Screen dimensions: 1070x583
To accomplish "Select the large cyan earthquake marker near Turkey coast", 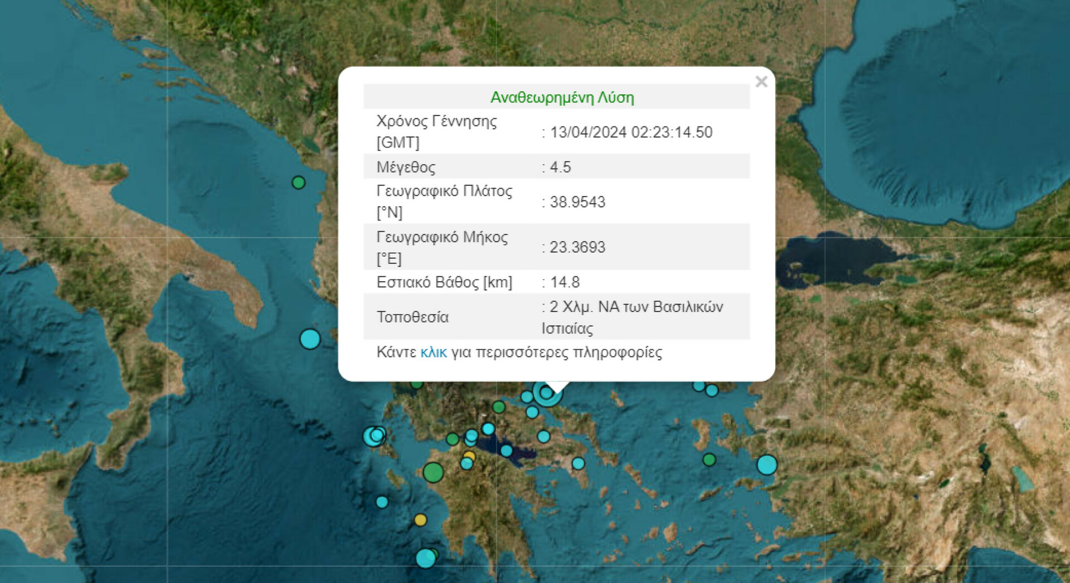I will click(x=767, y=464).
